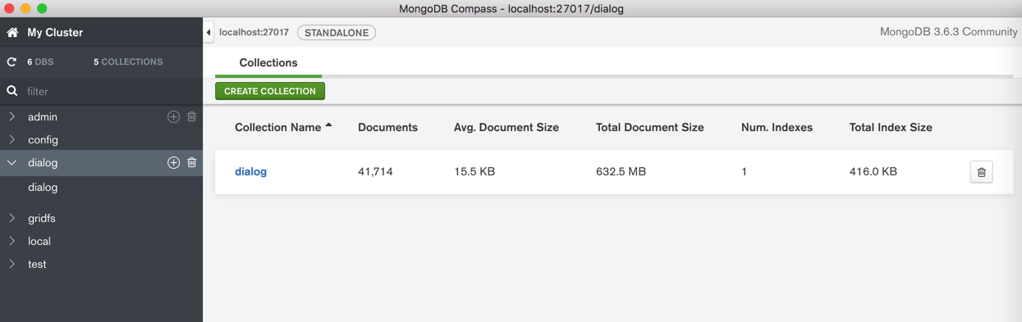Select the Collections tab

point(268,63)
